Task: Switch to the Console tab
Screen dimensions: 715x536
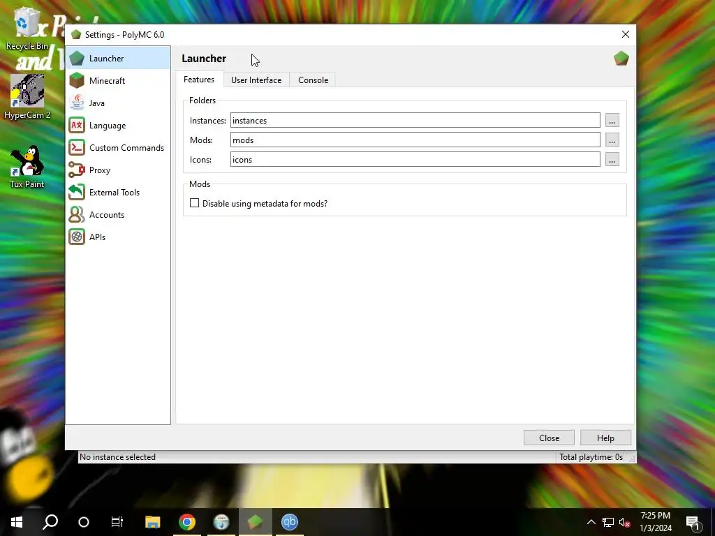Action: coord(314,80)
